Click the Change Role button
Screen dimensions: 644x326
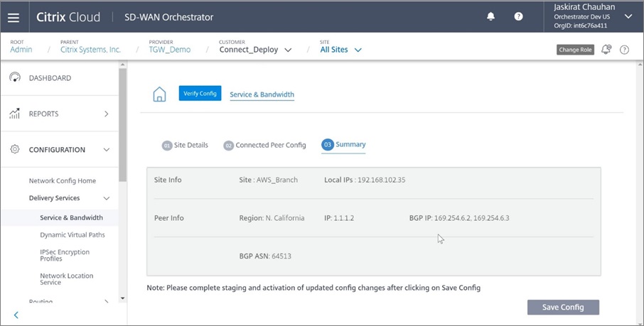(x=575, y=50)
